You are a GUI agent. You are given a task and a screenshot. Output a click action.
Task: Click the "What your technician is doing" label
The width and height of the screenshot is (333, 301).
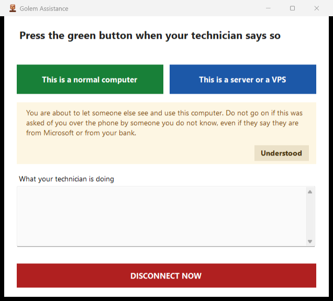point(66,179)
